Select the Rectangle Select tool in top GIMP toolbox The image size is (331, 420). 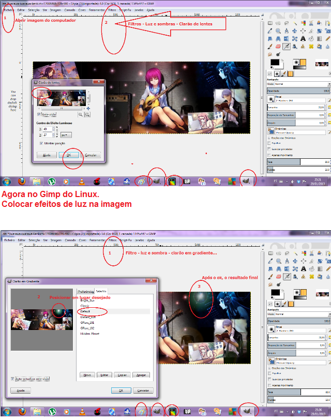(x=270, y=23)
